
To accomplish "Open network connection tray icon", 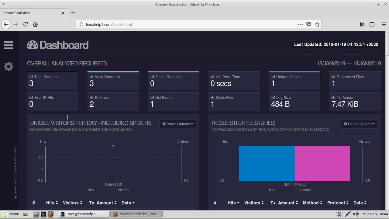I will point(347,214).
